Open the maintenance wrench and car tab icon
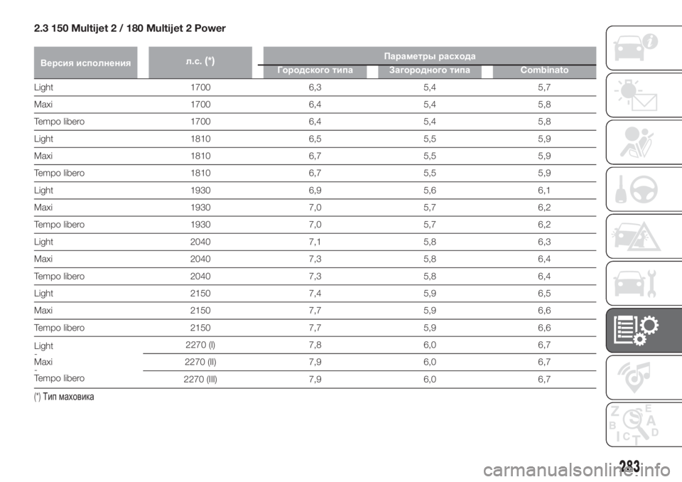The height and width of the screenshot is (482, 682). pos(644,283)
